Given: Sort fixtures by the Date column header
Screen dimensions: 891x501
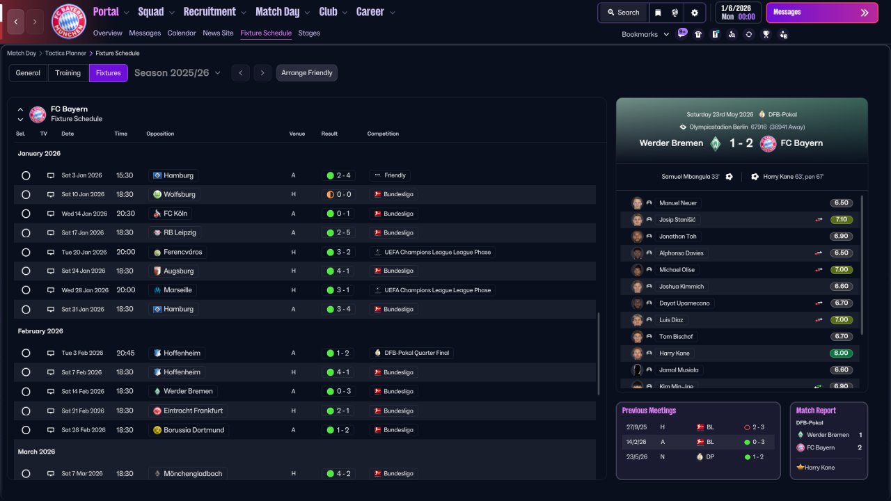Looking at the screenshot, I should 68,134.
